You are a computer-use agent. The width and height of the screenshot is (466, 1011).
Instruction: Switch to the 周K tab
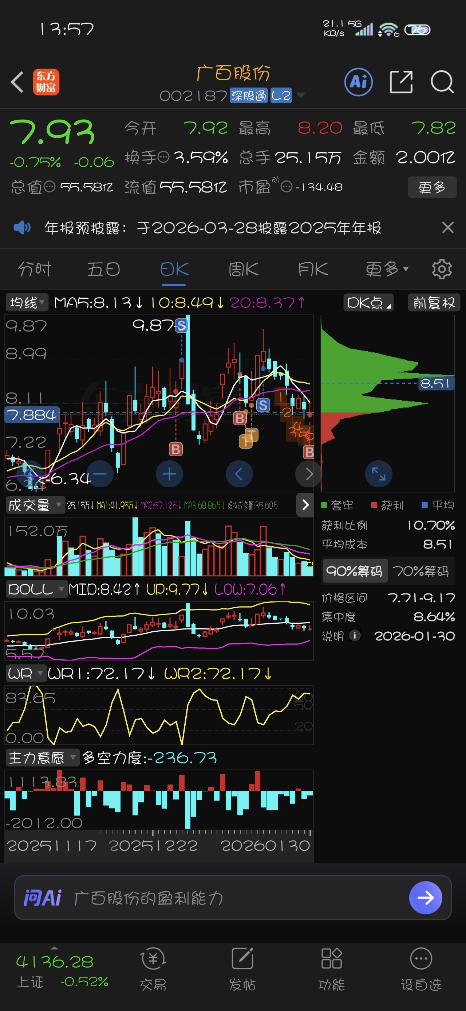[244, 269]
